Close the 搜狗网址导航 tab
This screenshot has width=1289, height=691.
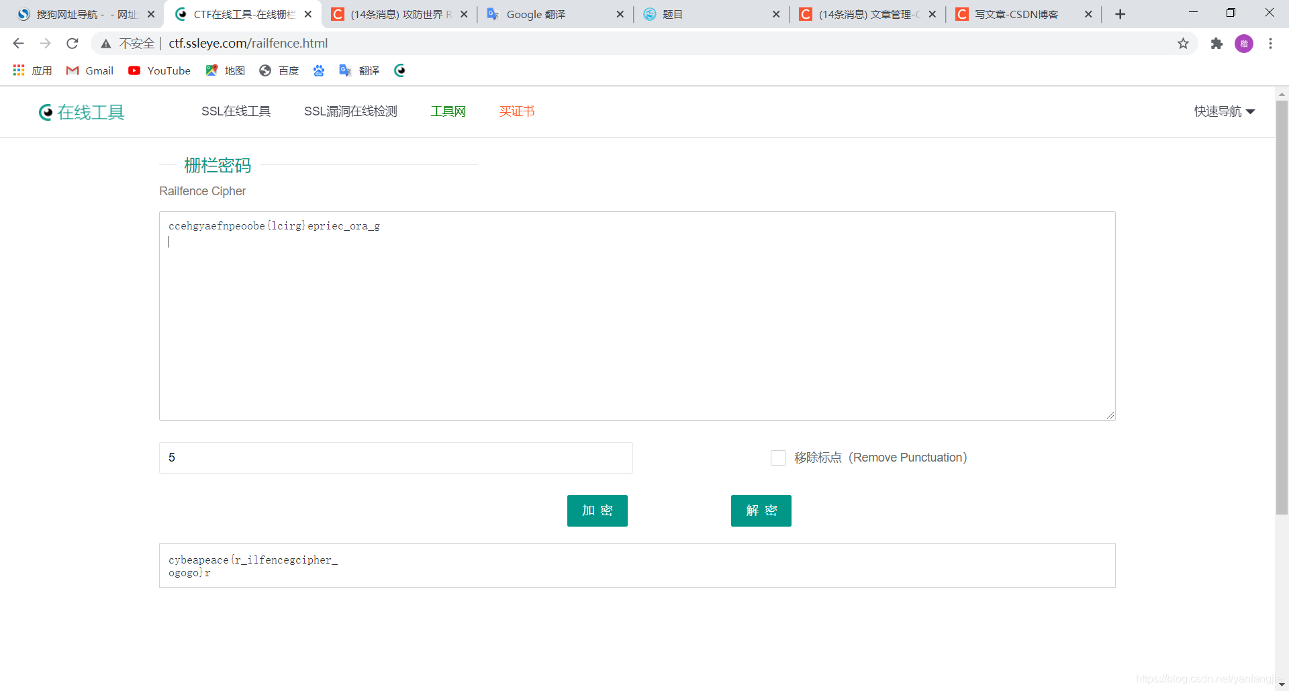point(151,14)
